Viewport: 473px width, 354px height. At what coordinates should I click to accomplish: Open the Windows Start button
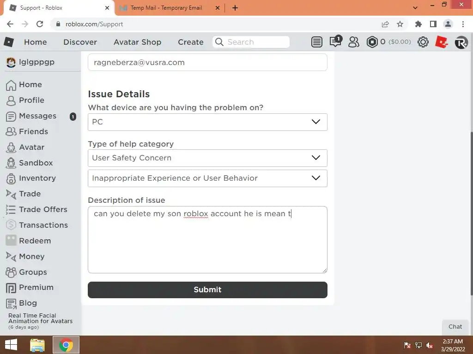(11, 345)
